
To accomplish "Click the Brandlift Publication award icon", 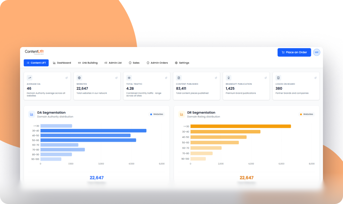I will point(229,78).
